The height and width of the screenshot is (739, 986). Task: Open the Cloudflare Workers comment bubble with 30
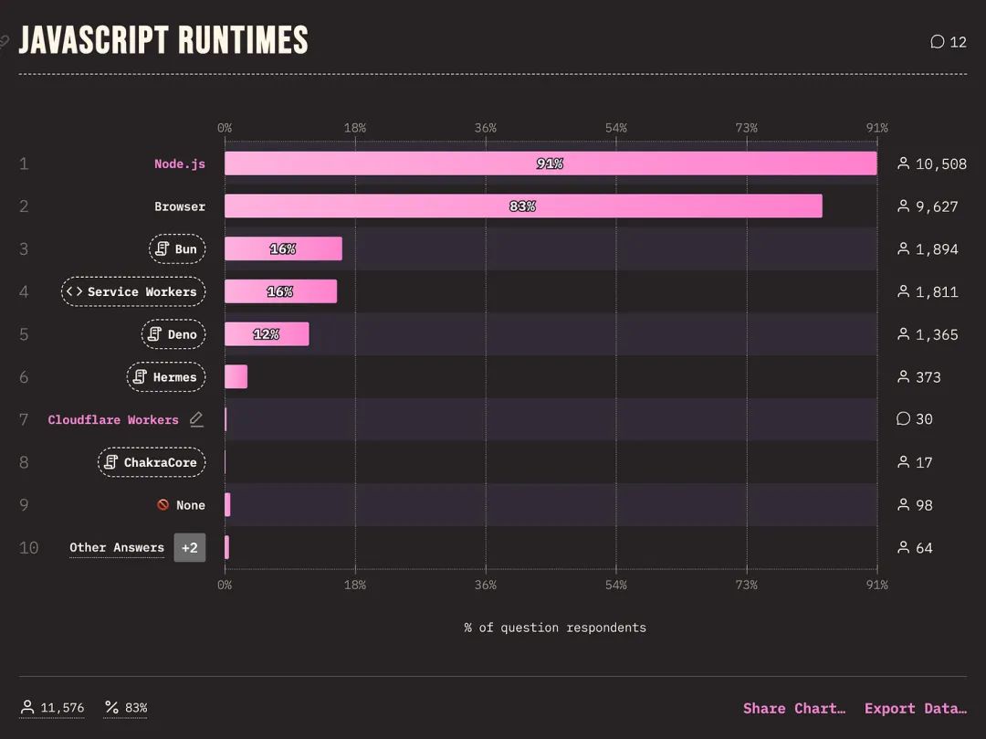click(x=914, y=419)
